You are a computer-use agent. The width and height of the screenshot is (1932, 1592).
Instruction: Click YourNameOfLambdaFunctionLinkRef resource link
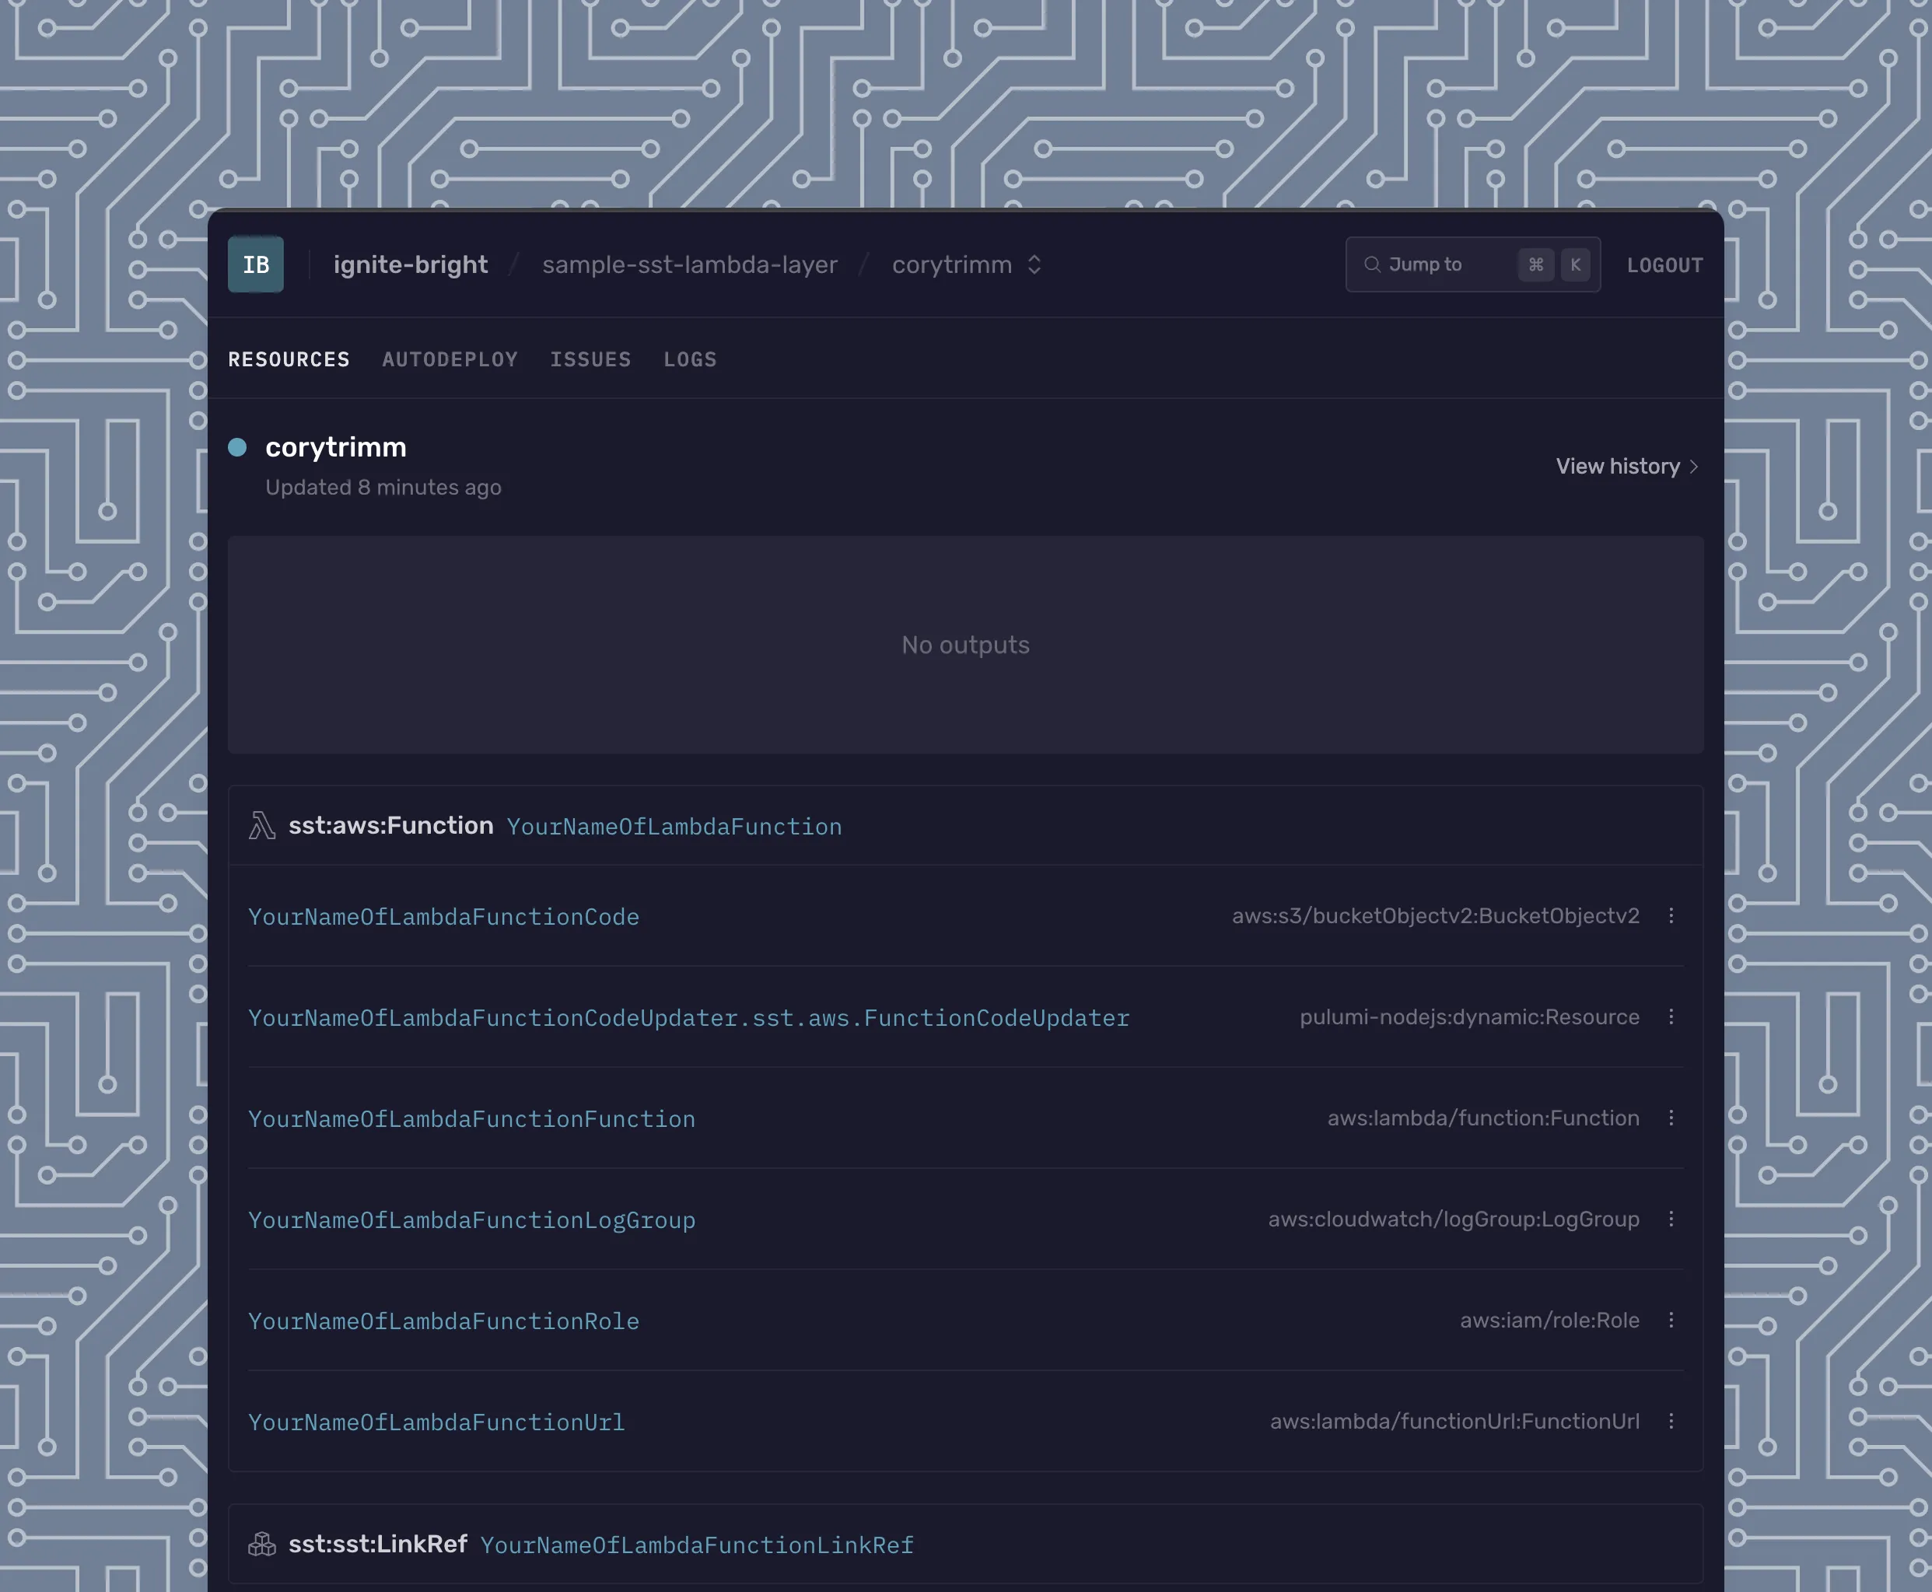pos(698,1545)
